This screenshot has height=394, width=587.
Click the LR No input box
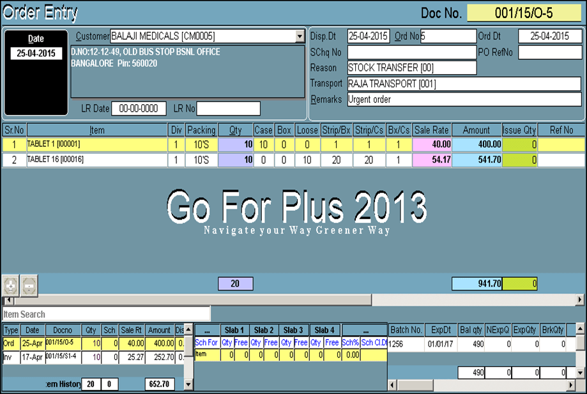[x=229, y=109]
